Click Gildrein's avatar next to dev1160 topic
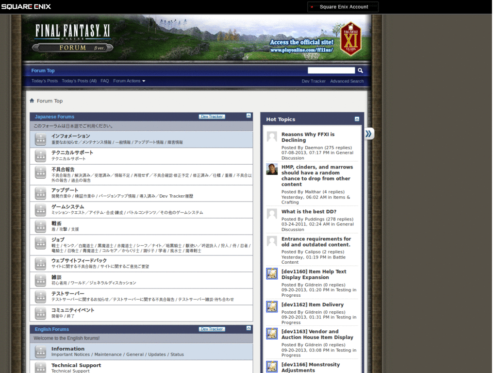 coord(272,274)
